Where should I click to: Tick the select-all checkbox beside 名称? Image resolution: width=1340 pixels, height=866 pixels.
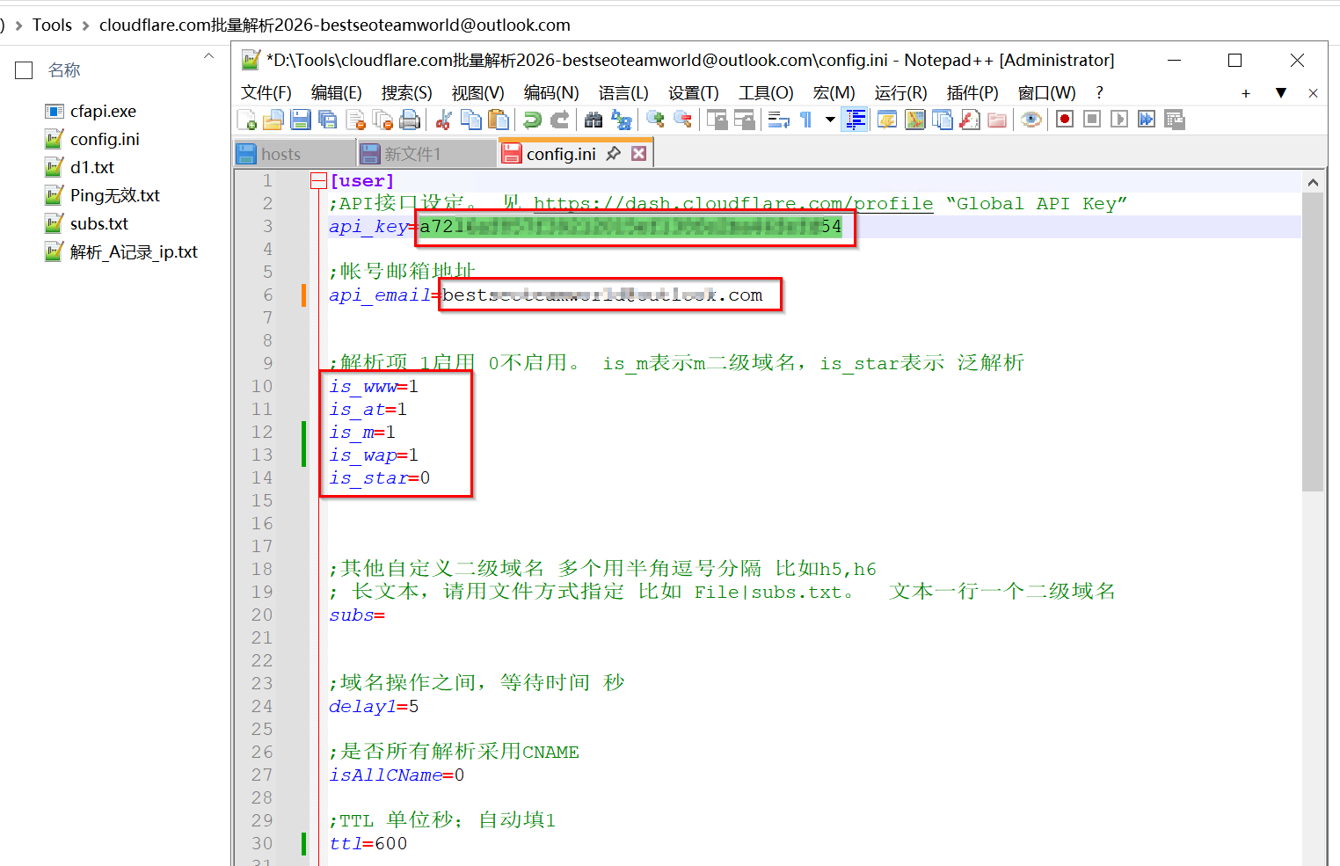24,70
